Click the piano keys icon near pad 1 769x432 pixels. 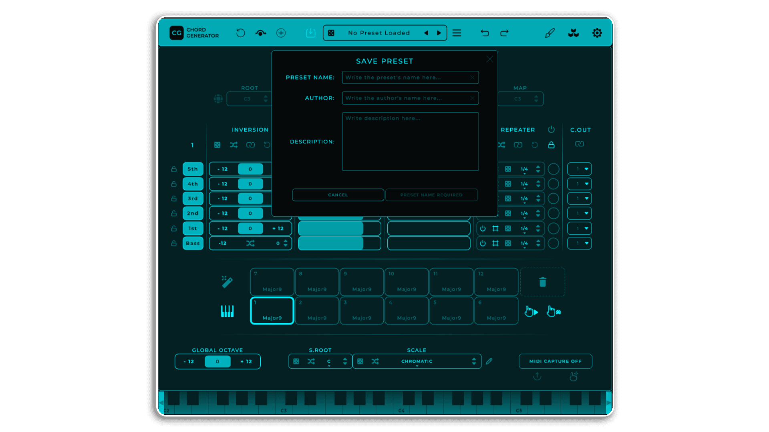[227, 311]
